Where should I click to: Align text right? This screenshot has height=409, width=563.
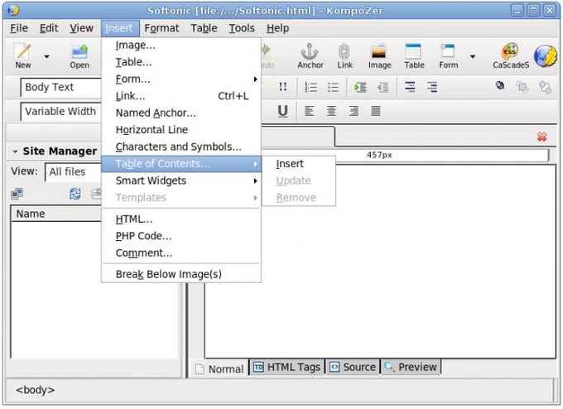tap(354, 111)
